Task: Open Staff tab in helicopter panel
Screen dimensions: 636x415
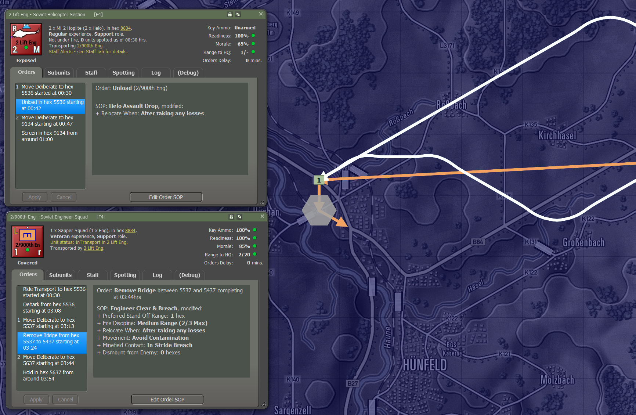Action: click(91, 73)
